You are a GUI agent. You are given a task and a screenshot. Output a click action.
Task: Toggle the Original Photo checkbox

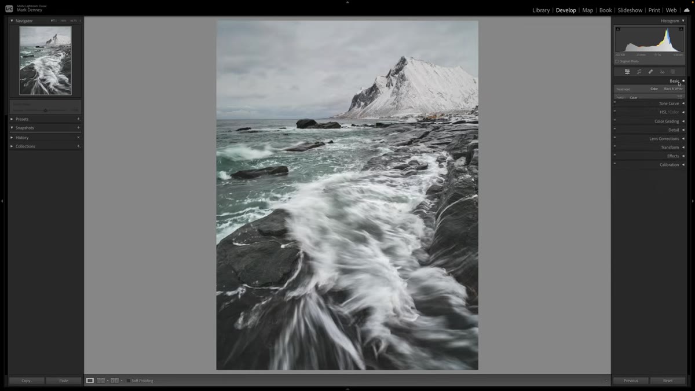617,61
